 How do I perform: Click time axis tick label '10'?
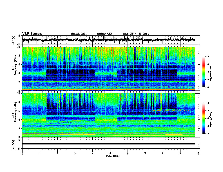point(198,153)
